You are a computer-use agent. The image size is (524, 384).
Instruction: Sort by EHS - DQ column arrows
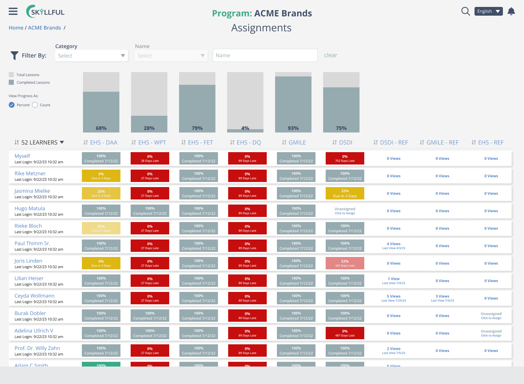232,142
